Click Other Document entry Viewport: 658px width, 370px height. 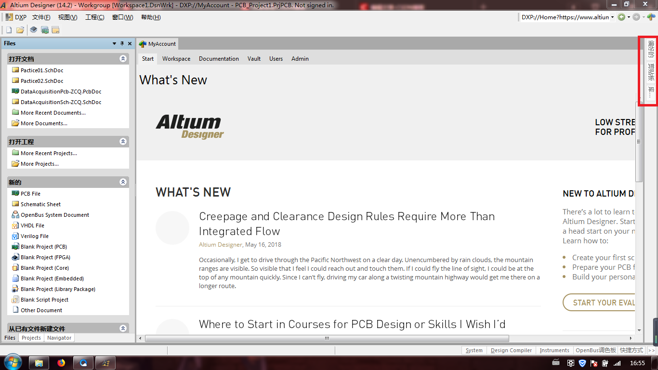coord(41,310)
